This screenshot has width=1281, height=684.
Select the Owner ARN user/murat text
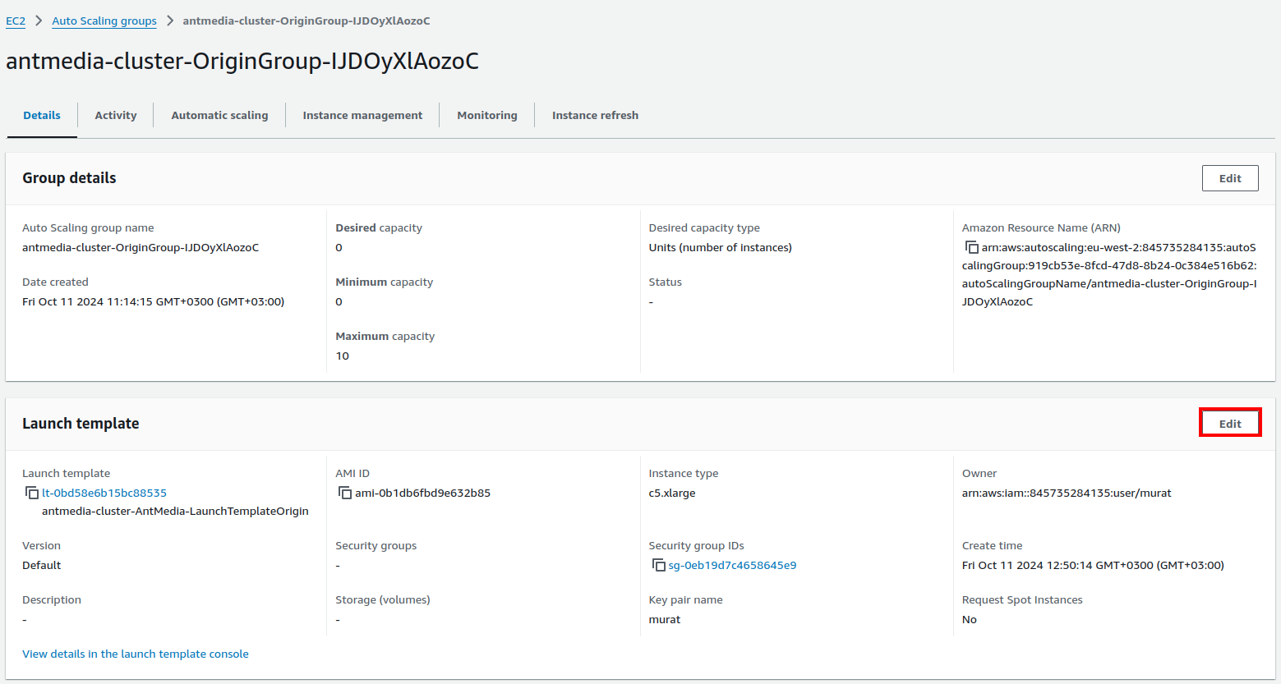point(1067,493)
